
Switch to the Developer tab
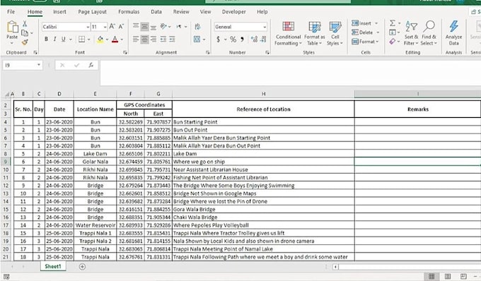pos(233,11)
